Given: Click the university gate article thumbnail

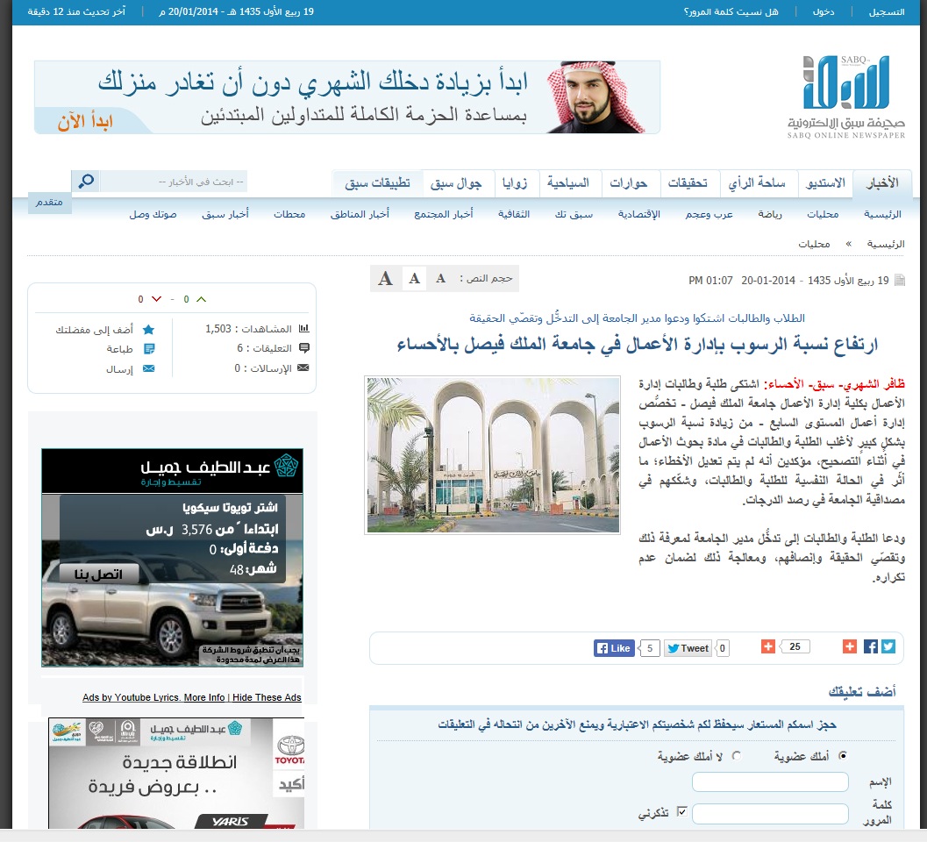Looking at the screenshot, I should coord(492,454).
